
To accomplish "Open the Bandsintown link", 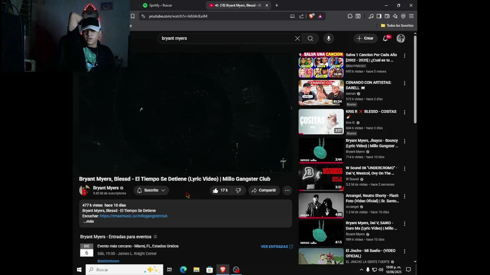I will click(108, 261).
